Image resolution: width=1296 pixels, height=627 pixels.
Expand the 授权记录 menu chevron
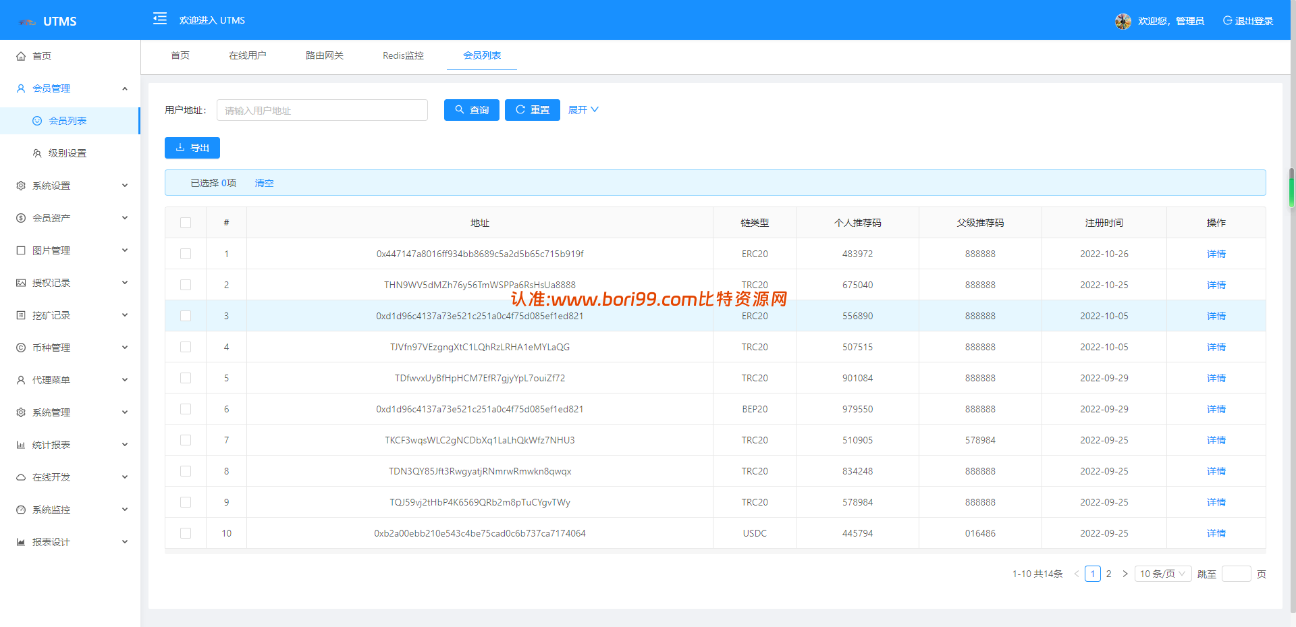pyautogui.click(x=125, y=283)
